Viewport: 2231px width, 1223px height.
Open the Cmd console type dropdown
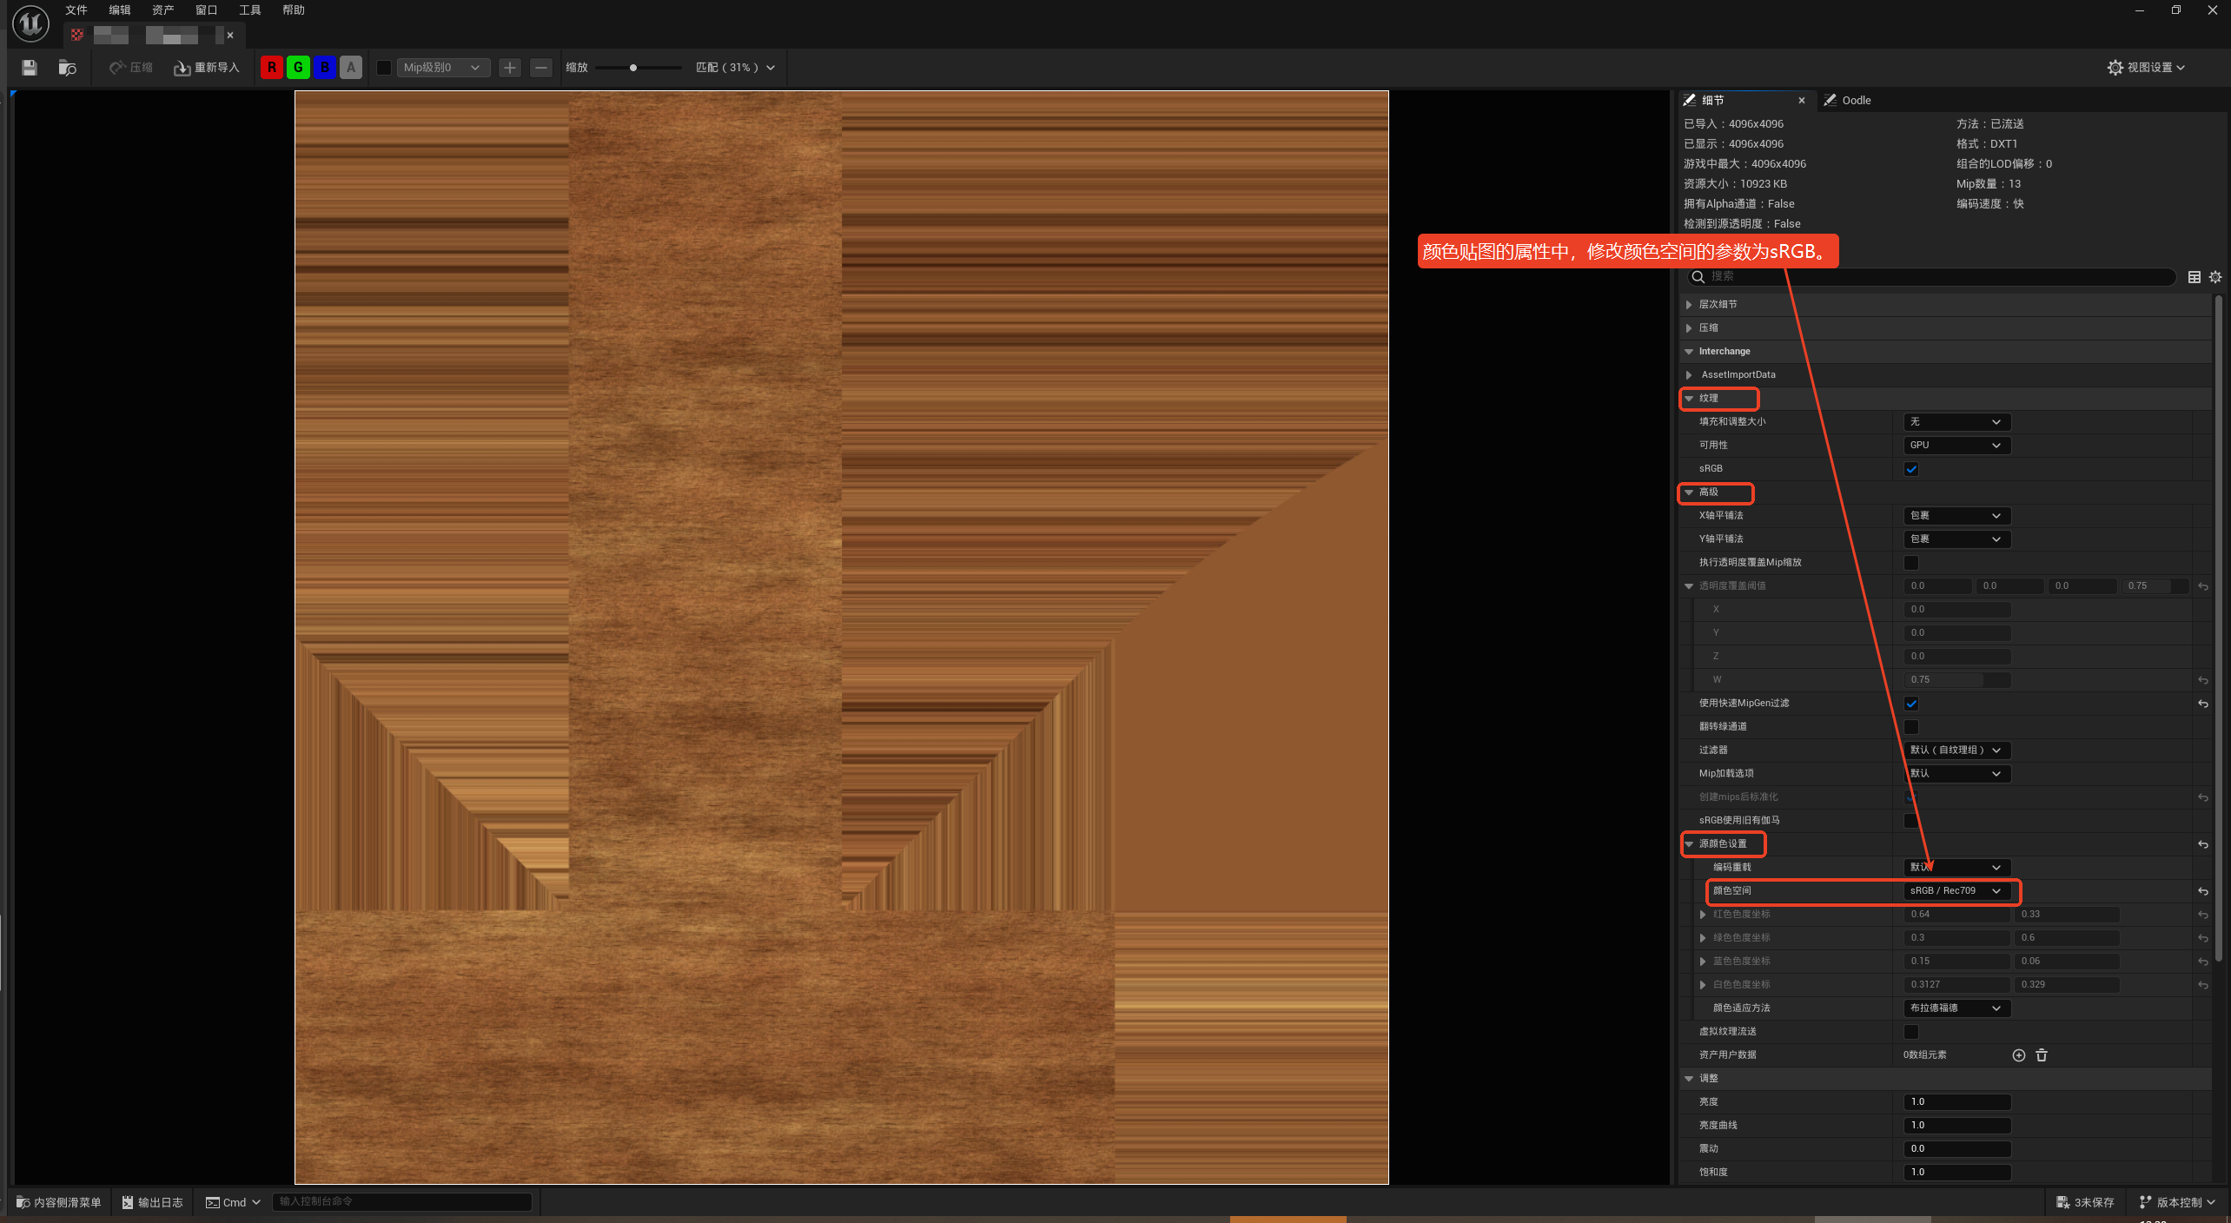click(x=233, y=1202)
